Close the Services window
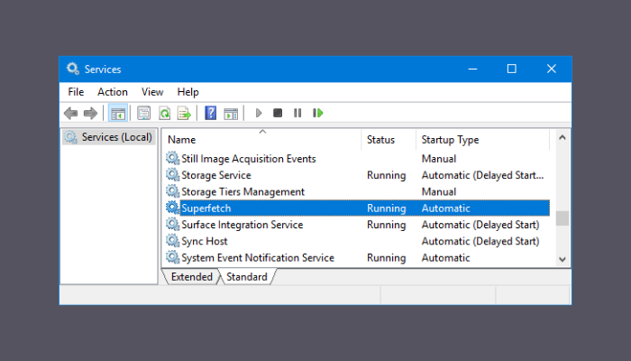The width and height of the screenshot is (631, 361). [x=552, y=69]
